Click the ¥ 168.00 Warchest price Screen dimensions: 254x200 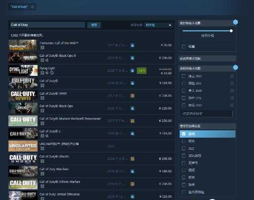coord(165,171)
